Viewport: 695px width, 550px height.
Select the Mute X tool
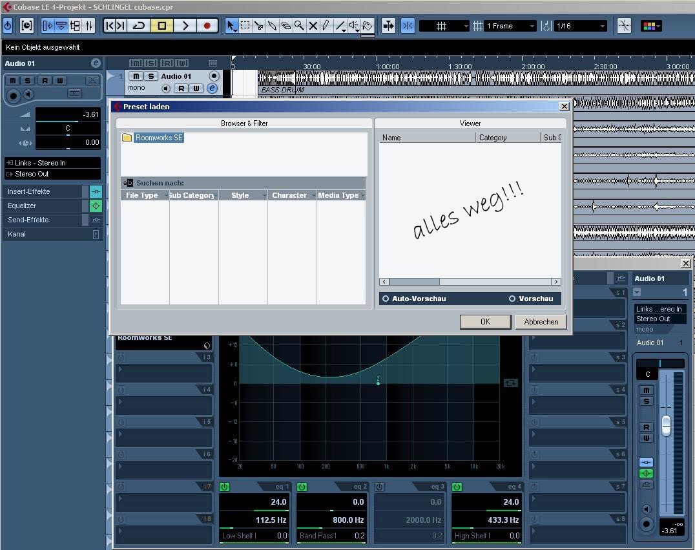point(313,26)
